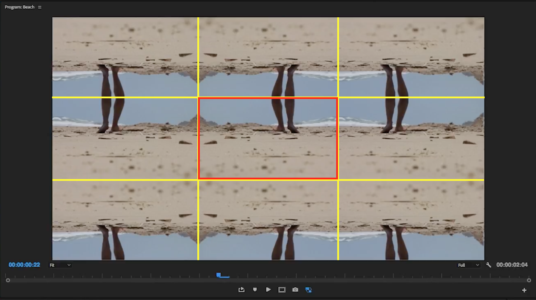Toggle Safe Margins display button
The image size is (536, 300).
click(282, 290)
